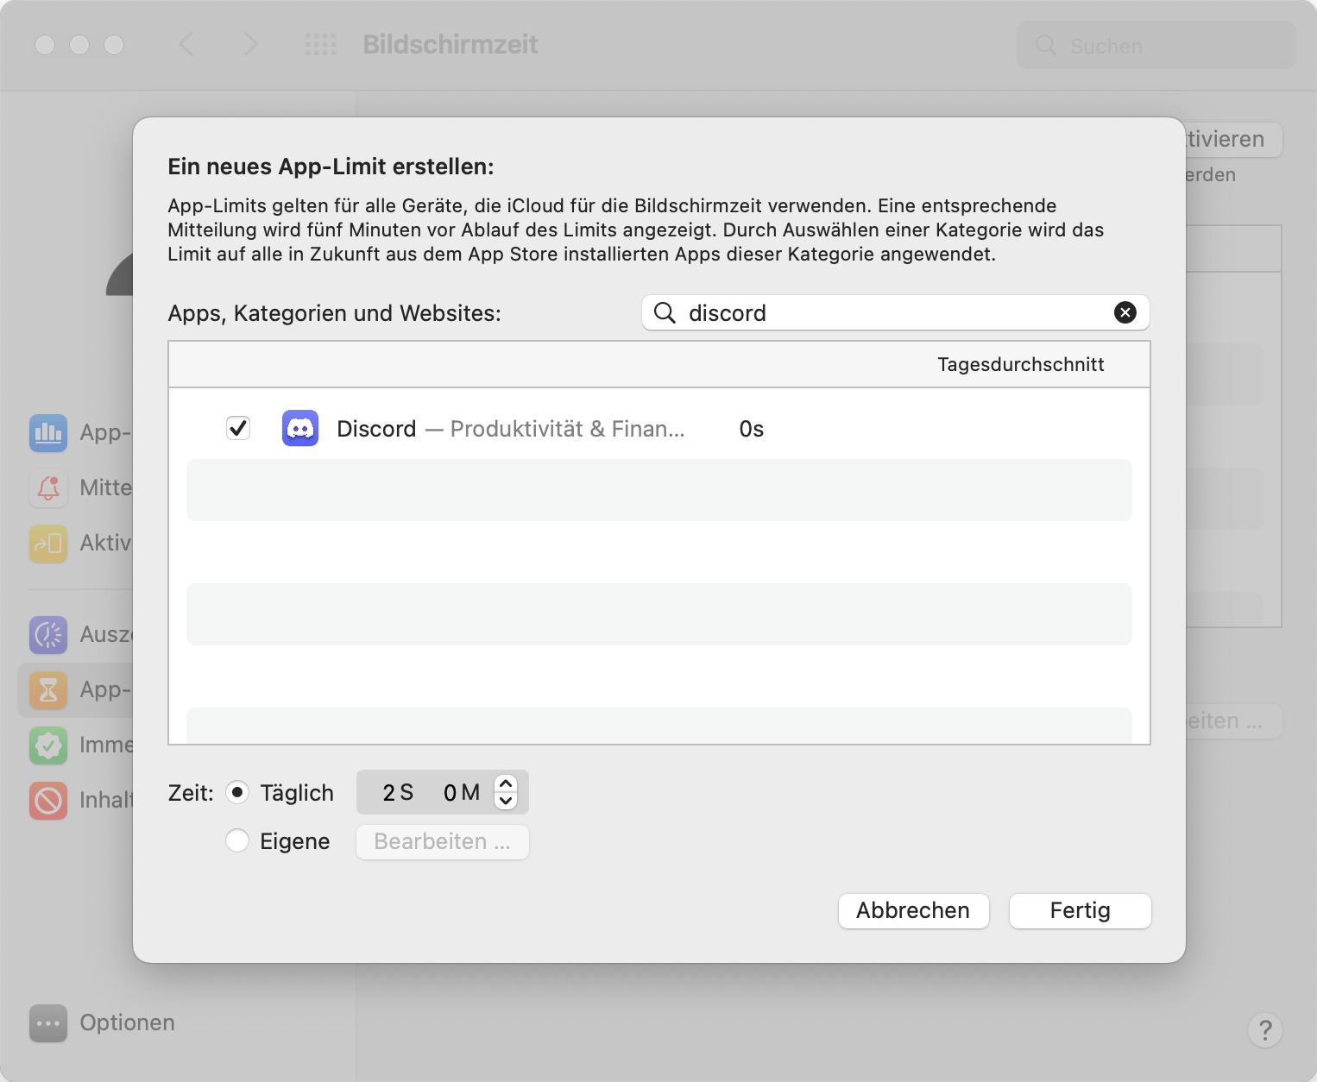Select the Täglich radio button
This screenshot has width=1317, height=1082.
pos(237,792)
